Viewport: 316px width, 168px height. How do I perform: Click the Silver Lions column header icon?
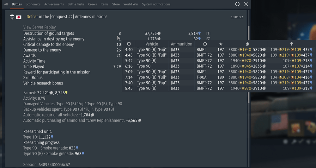click(247, 44)
